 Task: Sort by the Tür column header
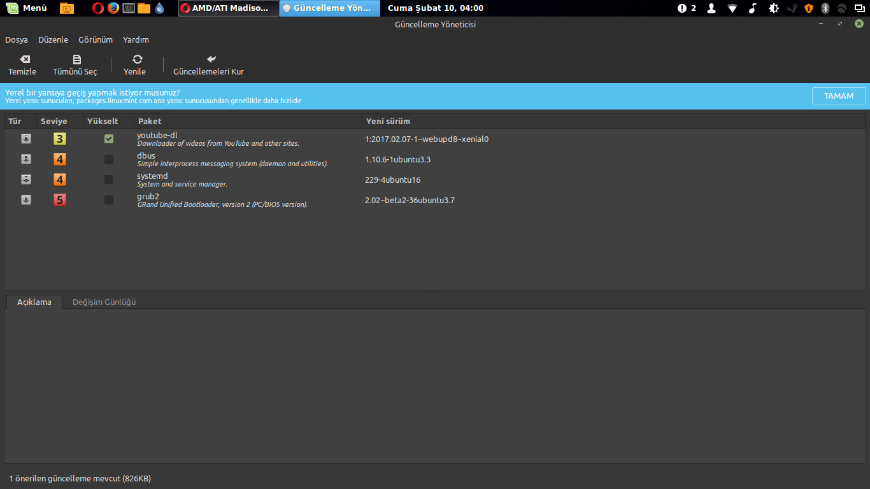pyautogui.click(x=19, y=121)
